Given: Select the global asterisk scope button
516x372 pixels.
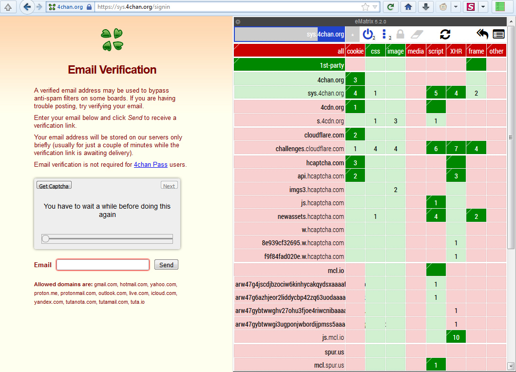Looking at the screenshot, I should click(352, 35).
